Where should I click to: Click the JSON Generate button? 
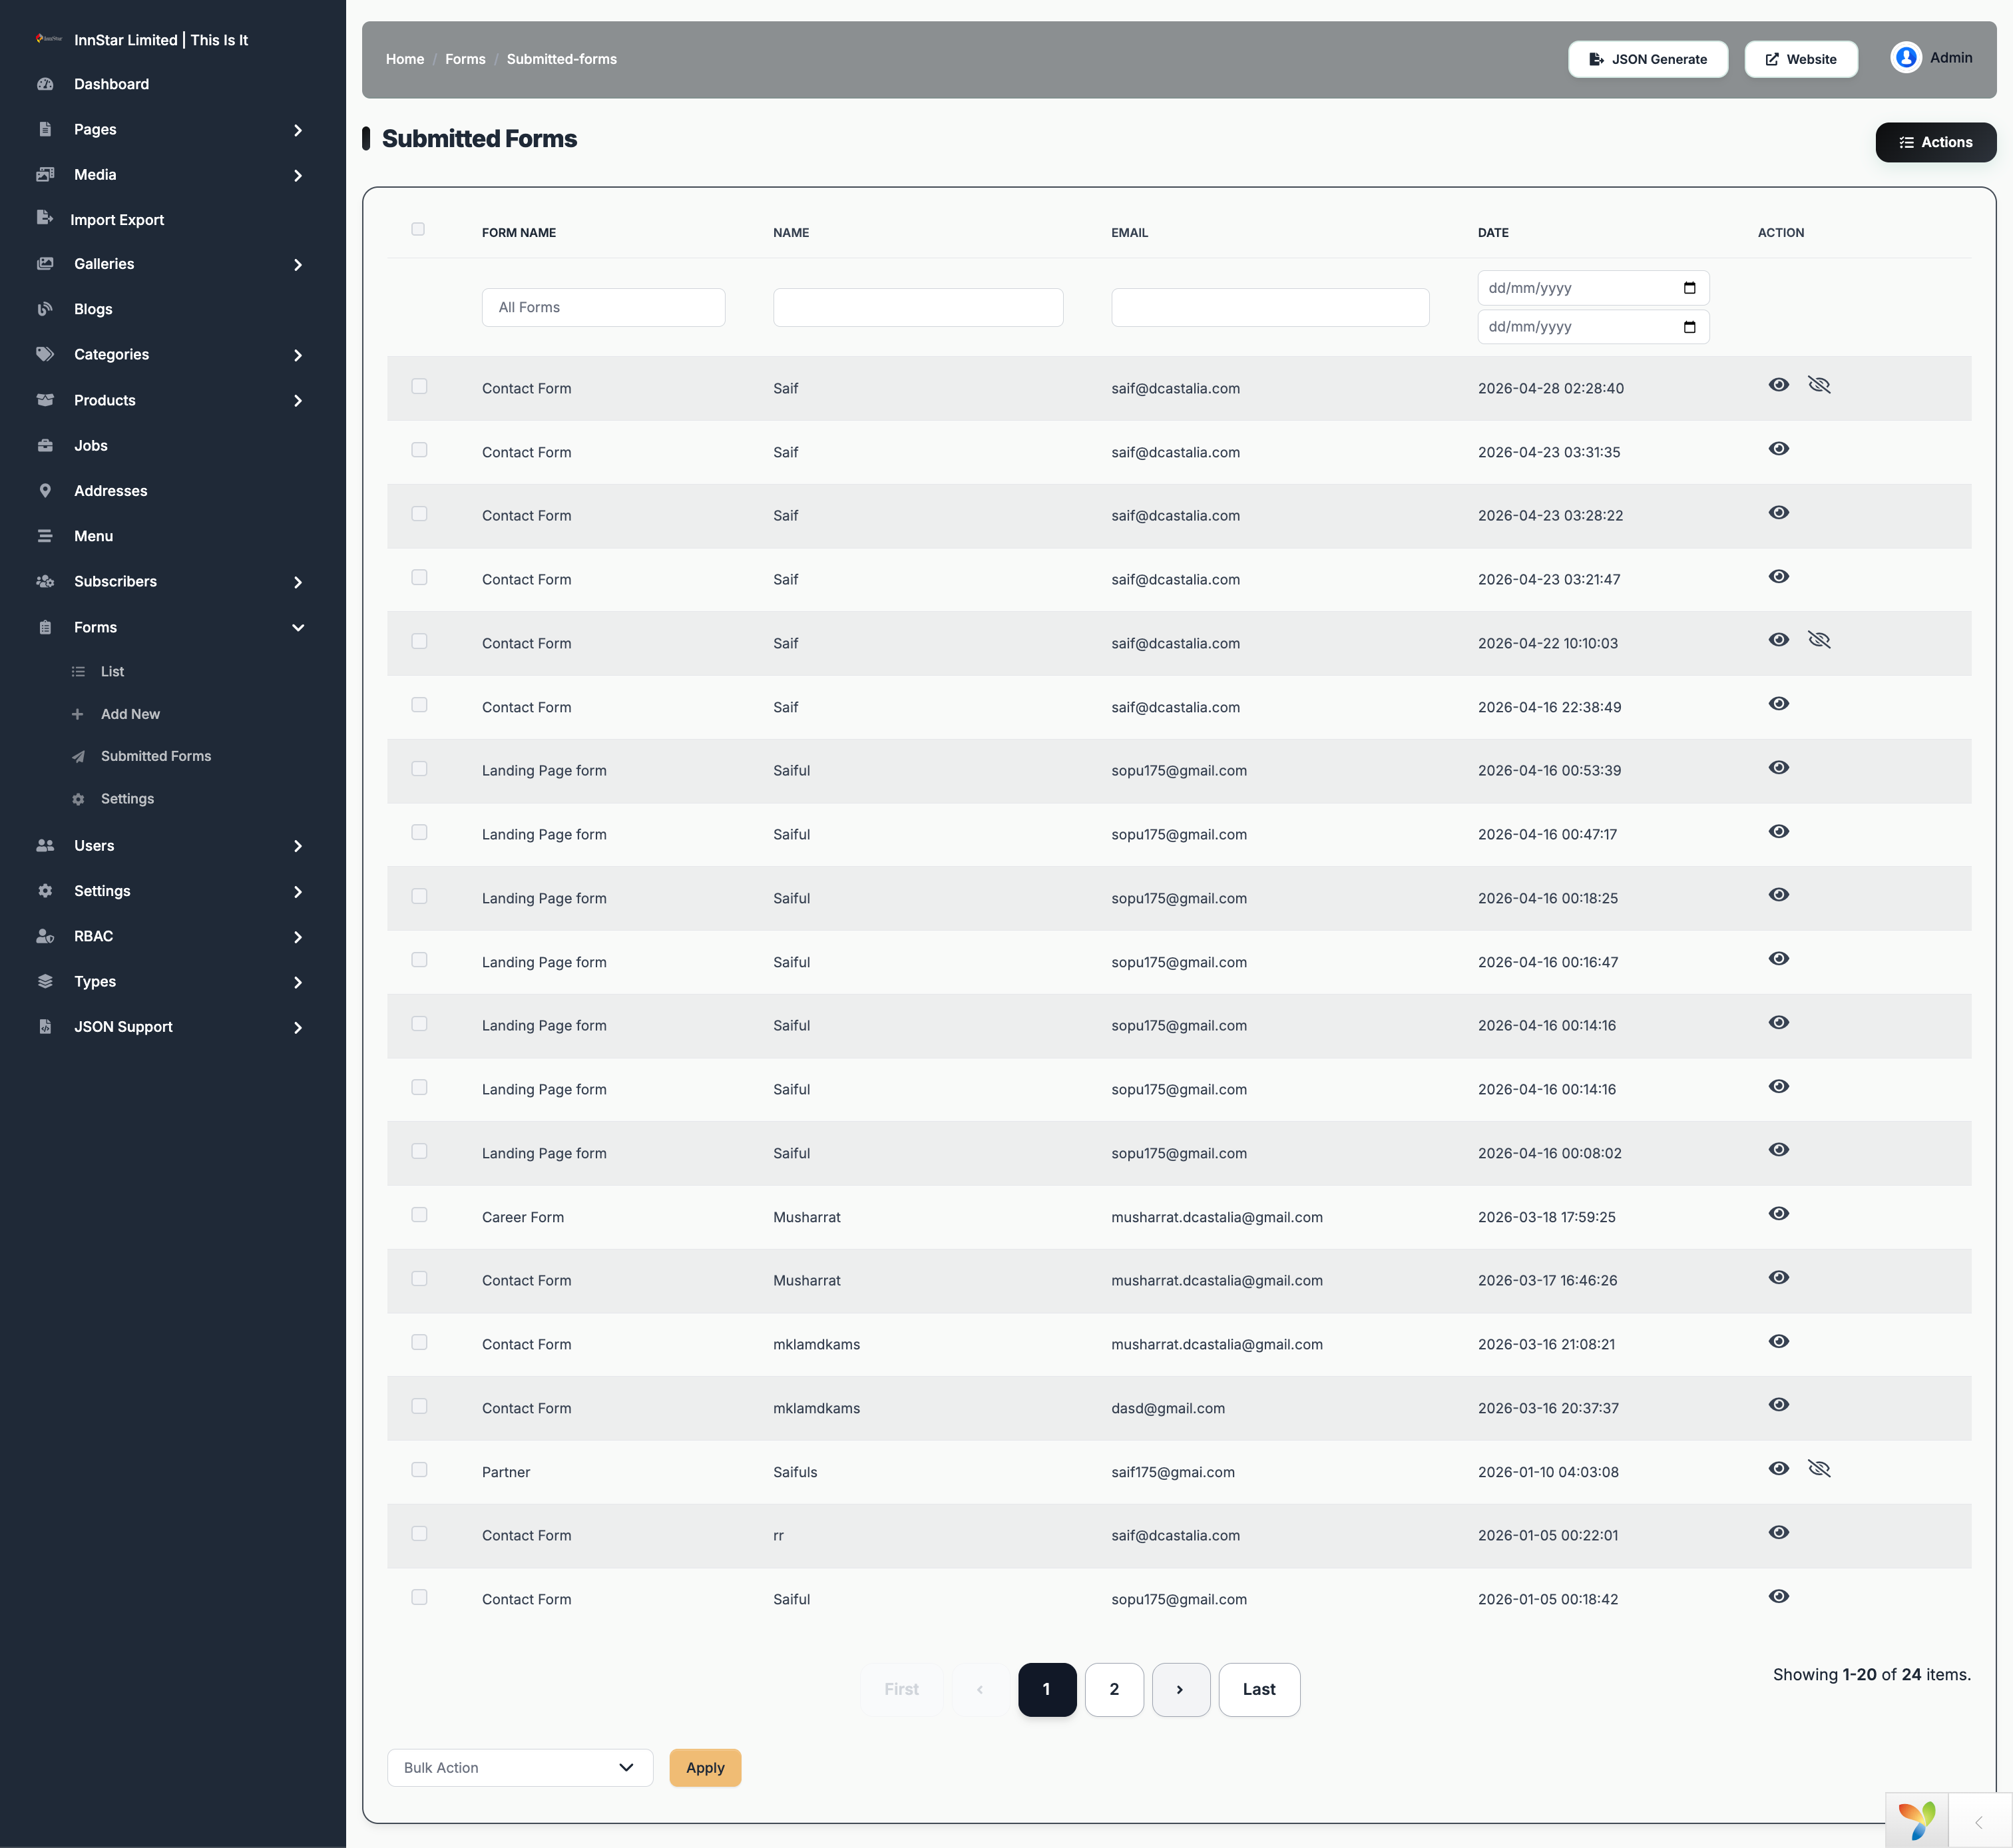pyautogui.click(x=1647, y=59)
